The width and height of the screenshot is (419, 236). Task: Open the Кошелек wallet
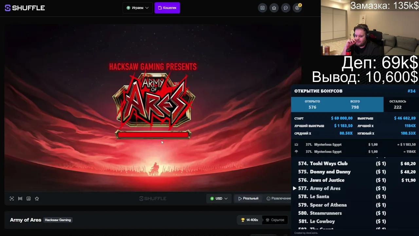point(167,8)
